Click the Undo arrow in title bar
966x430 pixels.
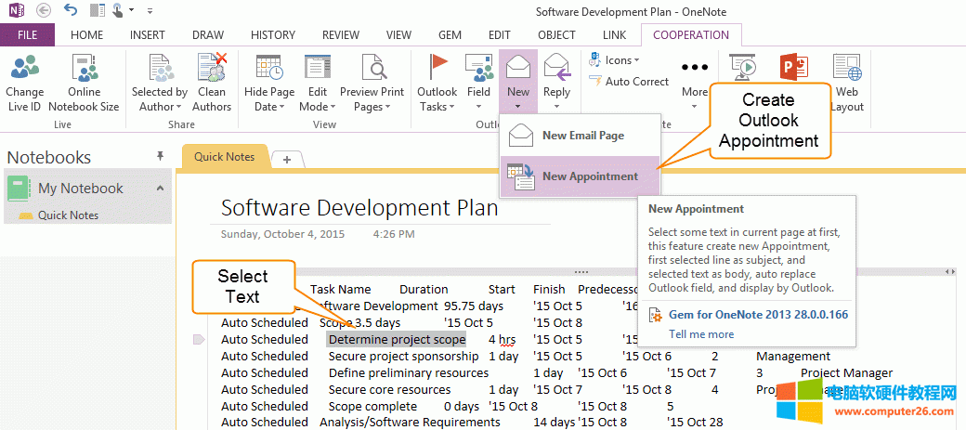72,10
